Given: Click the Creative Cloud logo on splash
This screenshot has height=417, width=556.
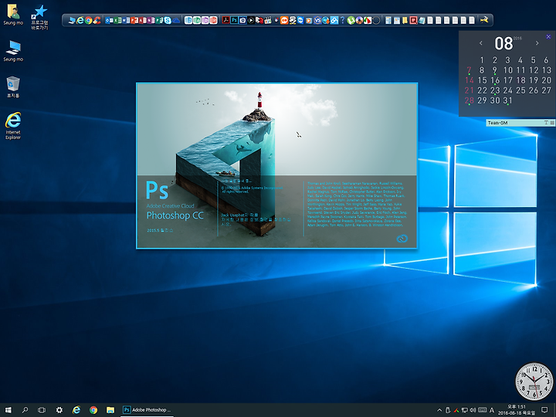Looking at the screenshot, I should (402, 239).
